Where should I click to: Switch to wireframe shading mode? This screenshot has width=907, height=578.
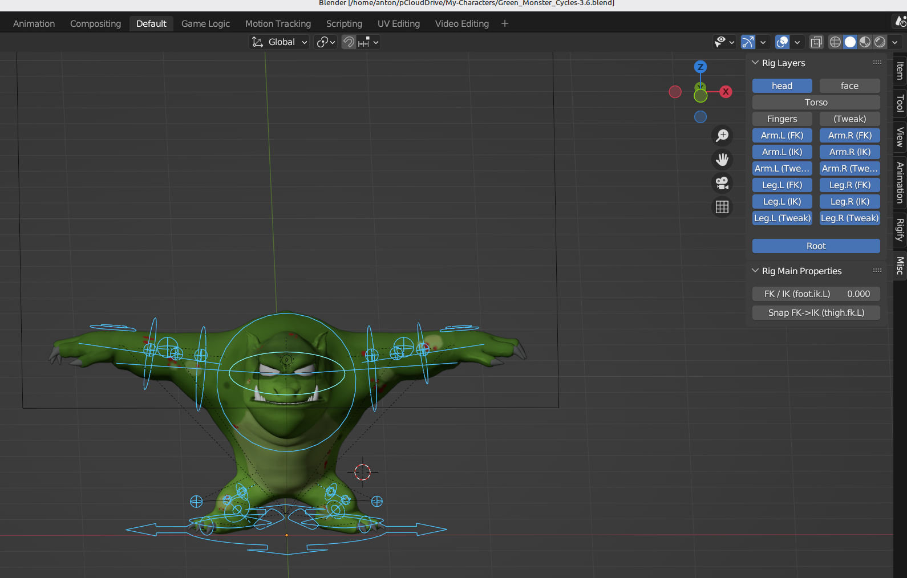pyautogui.click(x=835, y=42)
